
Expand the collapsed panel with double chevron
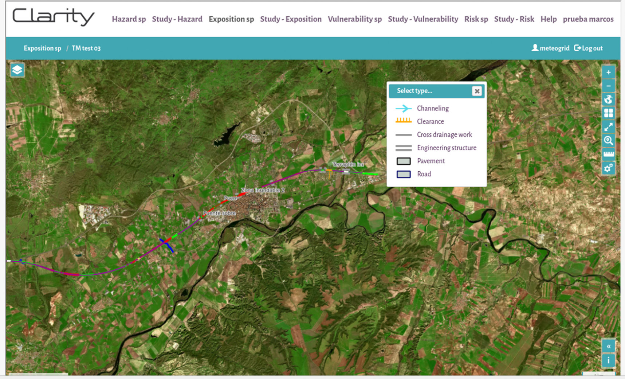[608, 346]
